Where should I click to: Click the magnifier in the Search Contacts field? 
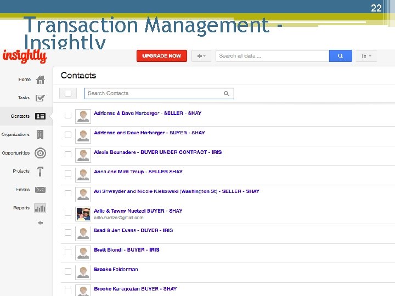pos(227,93)
